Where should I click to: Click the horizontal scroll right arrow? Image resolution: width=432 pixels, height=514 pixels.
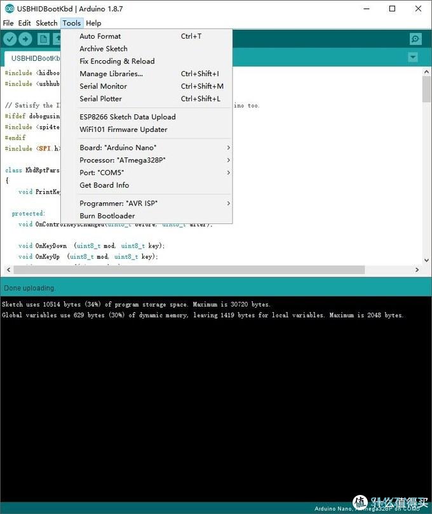click(417, 270)
